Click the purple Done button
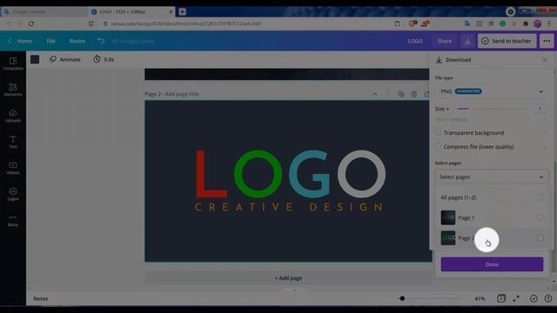The width and height of the screenshot is (557, 313). (x=492, y=264)
